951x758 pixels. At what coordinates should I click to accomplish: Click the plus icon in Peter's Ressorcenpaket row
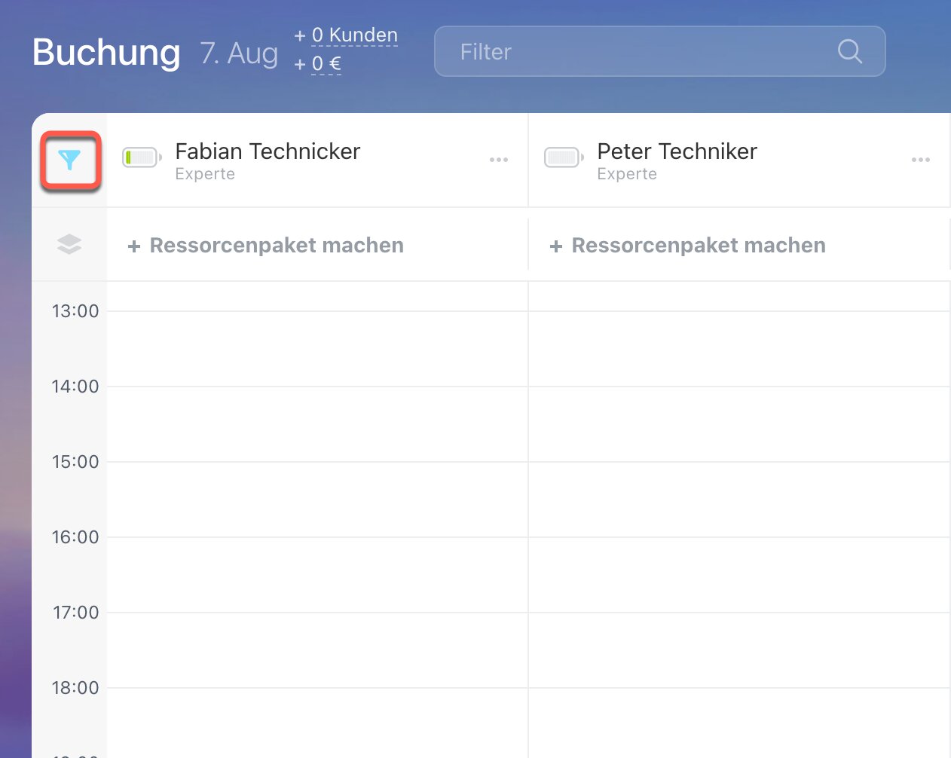(556, 246)
